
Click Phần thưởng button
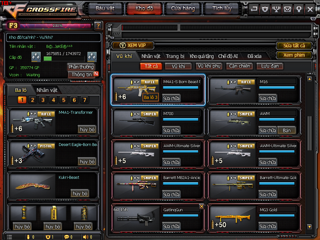coord(81,67)
